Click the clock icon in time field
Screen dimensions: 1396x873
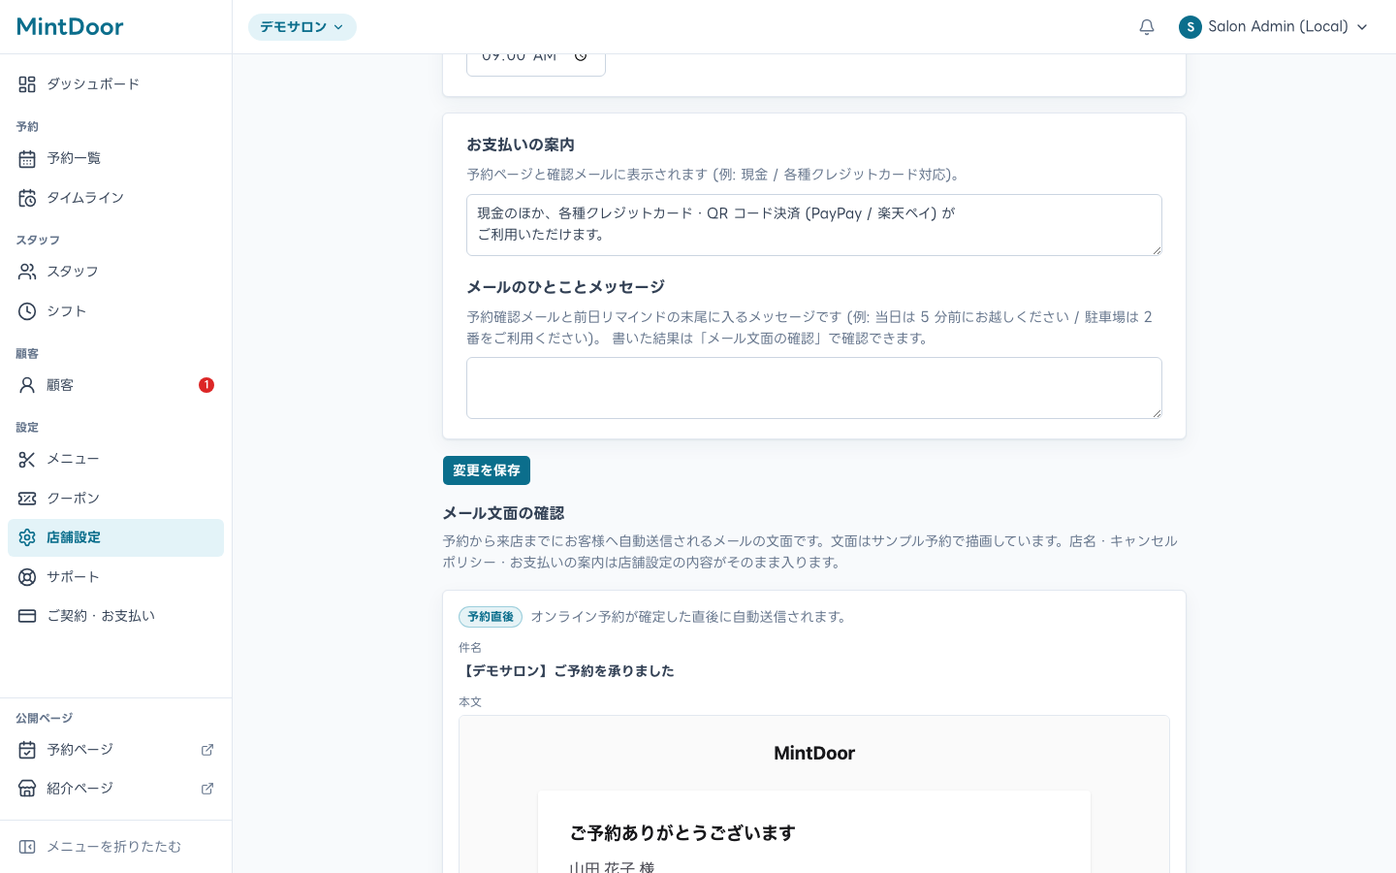tap(581, 56)
